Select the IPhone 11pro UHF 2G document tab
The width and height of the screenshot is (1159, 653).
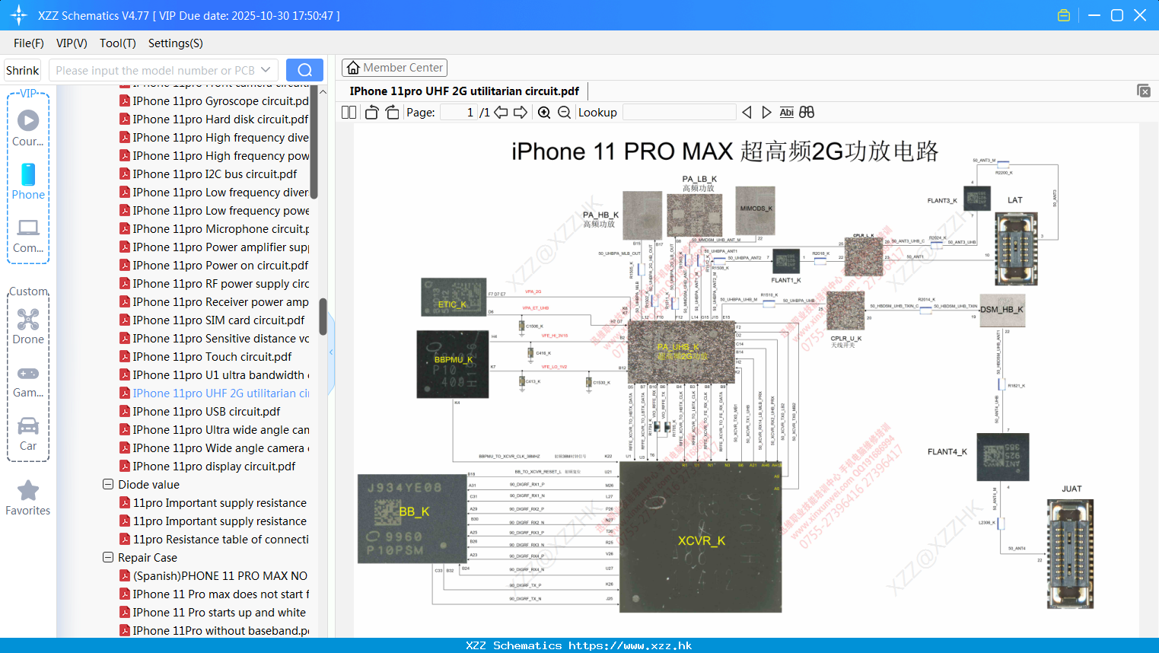(x=464, y=91)
